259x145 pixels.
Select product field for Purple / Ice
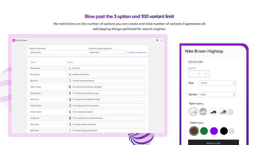106,118
